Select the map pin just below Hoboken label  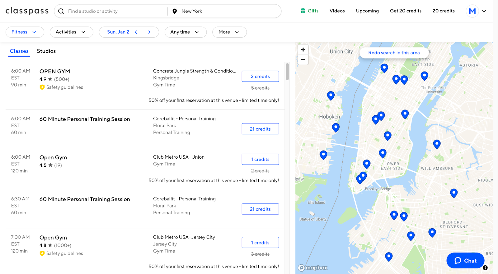pos(336,128)
